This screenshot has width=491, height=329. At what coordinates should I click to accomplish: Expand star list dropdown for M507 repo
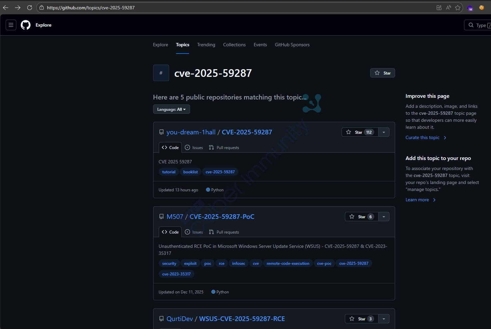pyautogui.click(x=384, y=217)
